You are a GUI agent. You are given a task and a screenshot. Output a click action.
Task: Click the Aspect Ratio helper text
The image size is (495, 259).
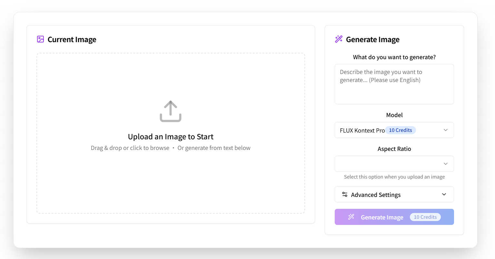point(394,177)
